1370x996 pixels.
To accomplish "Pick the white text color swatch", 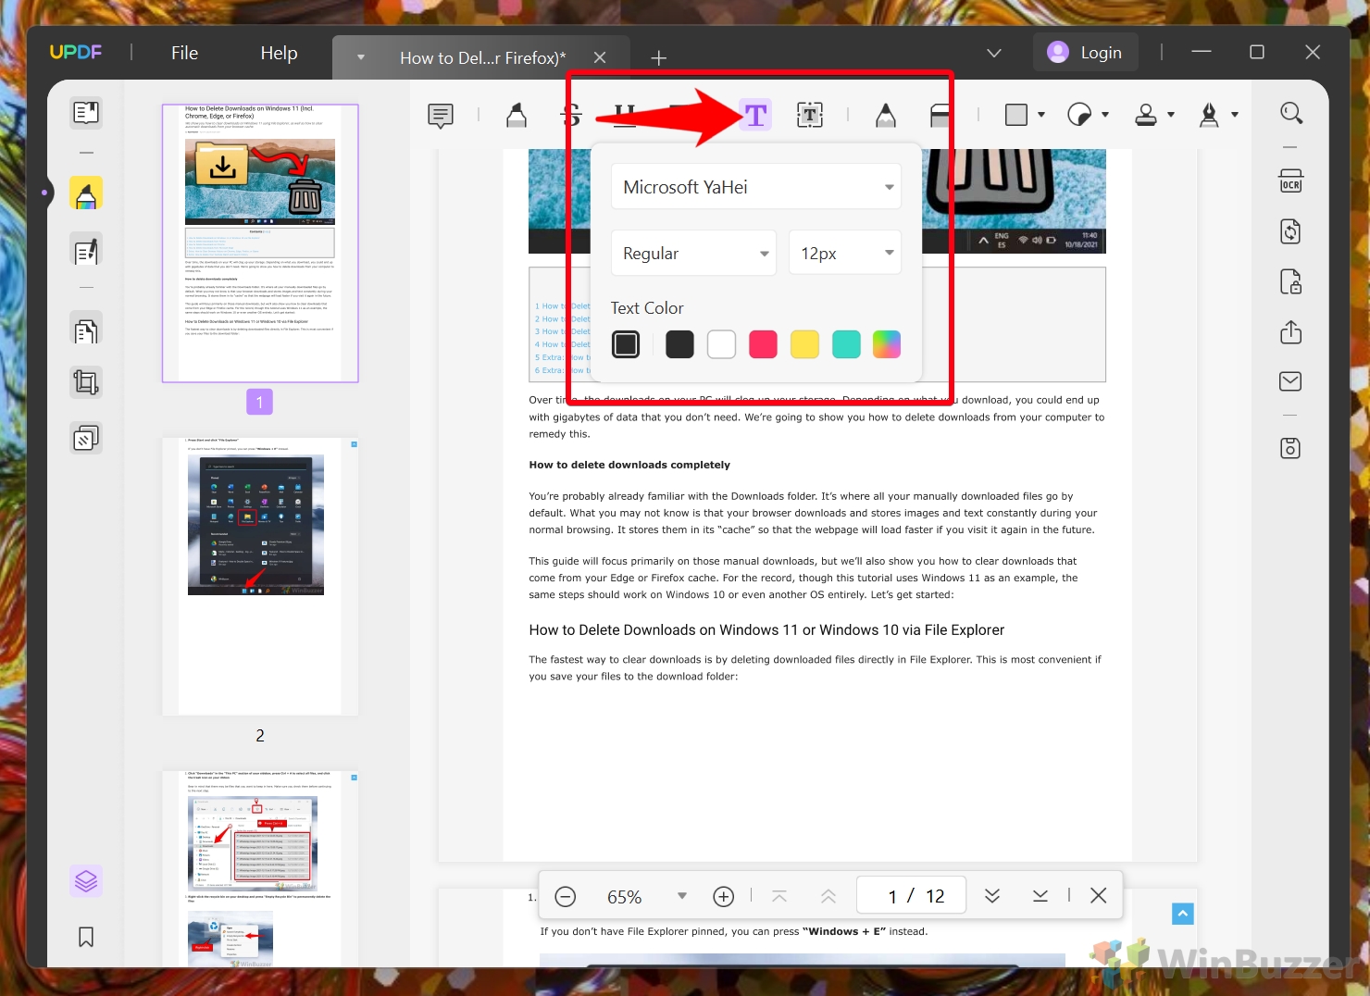I will [x=721, y=344].
